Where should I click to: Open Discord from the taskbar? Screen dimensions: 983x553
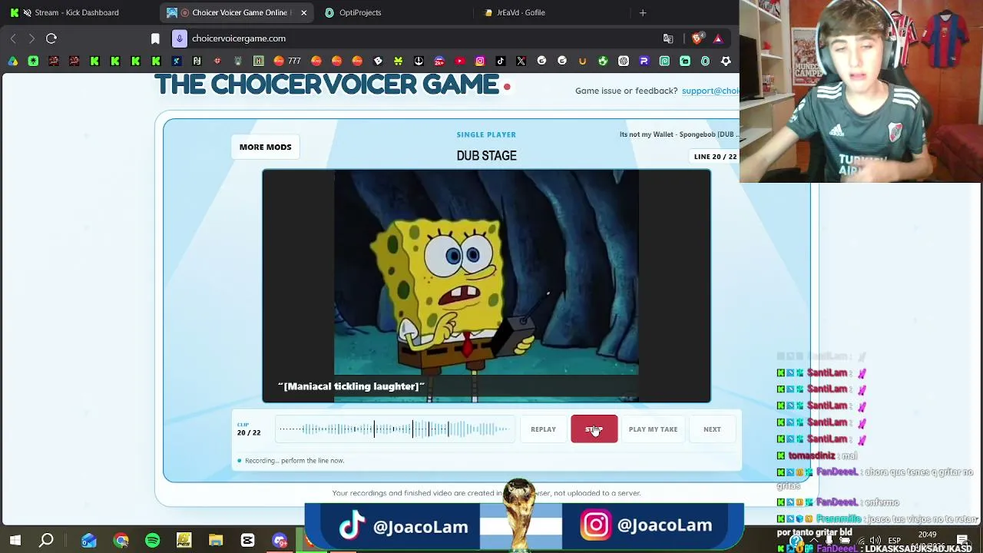coord(280,541)
